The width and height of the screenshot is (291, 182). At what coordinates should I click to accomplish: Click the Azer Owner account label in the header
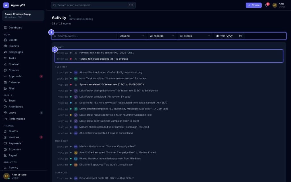tap(282, 5)
